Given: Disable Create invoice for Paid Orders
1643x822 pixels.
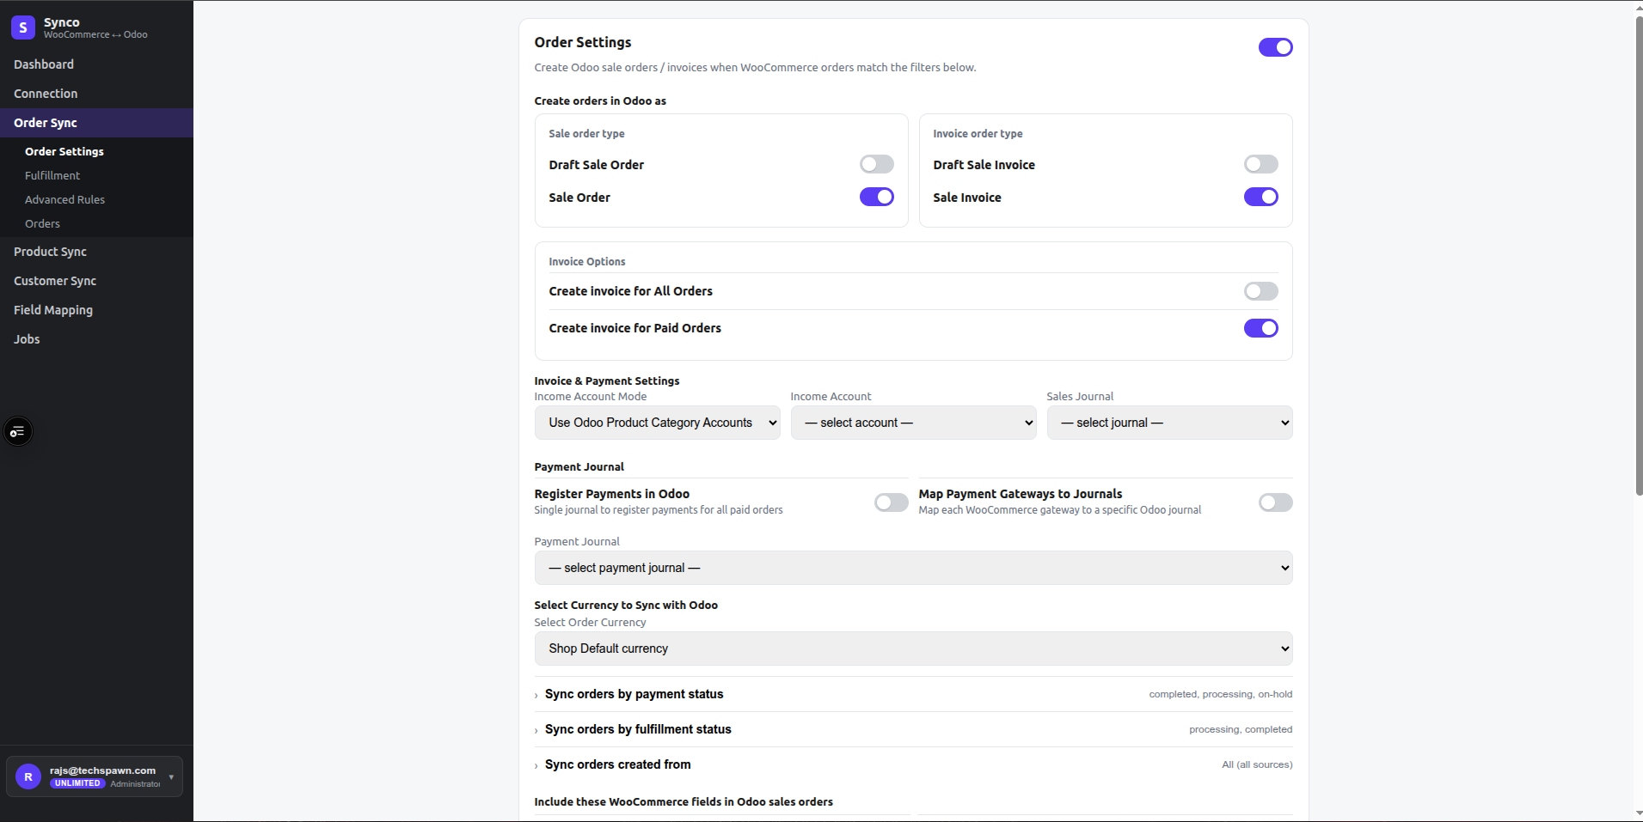Looking at the screenshot, I should (x=1260, y=328).
